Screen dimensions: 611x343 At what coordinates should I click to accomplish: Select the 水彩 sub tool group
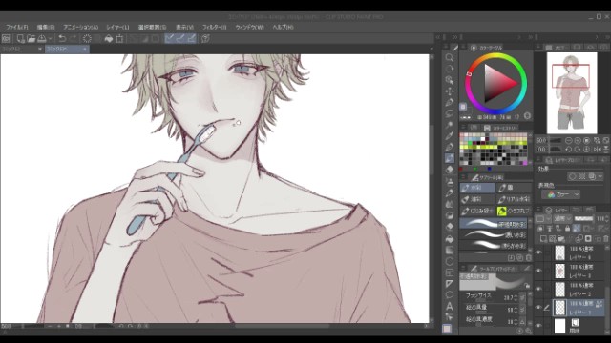[477, 188]
